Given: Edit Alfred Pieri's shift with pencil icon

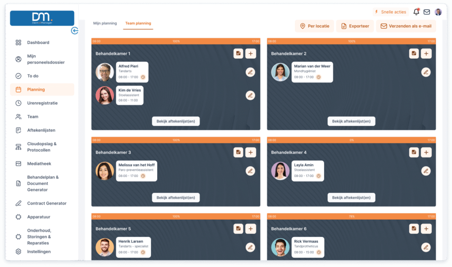Looking at the screenshot, I should [250, 72].
